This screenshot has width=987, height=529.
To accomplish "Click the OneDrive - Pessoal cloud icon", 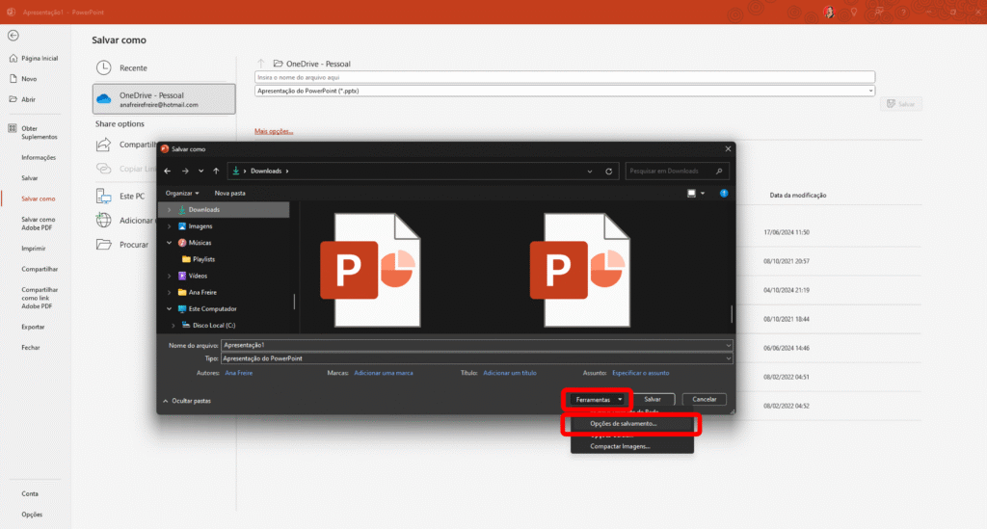I will click(104, 99).
